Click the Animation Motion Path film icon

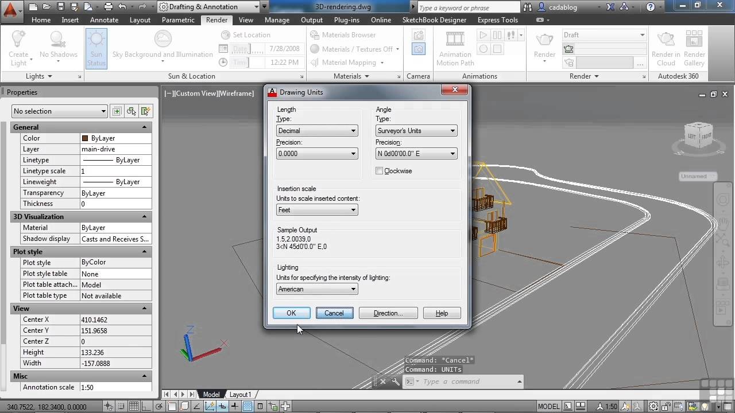pos(455,39)
